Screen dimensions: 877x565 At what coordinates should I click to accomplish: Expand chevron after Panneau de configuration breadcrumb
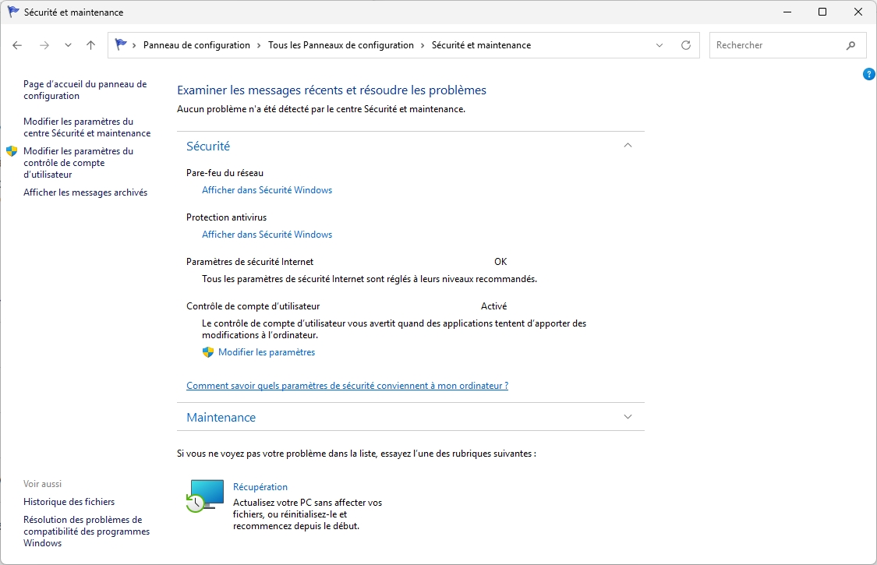(x=259, y=45)
